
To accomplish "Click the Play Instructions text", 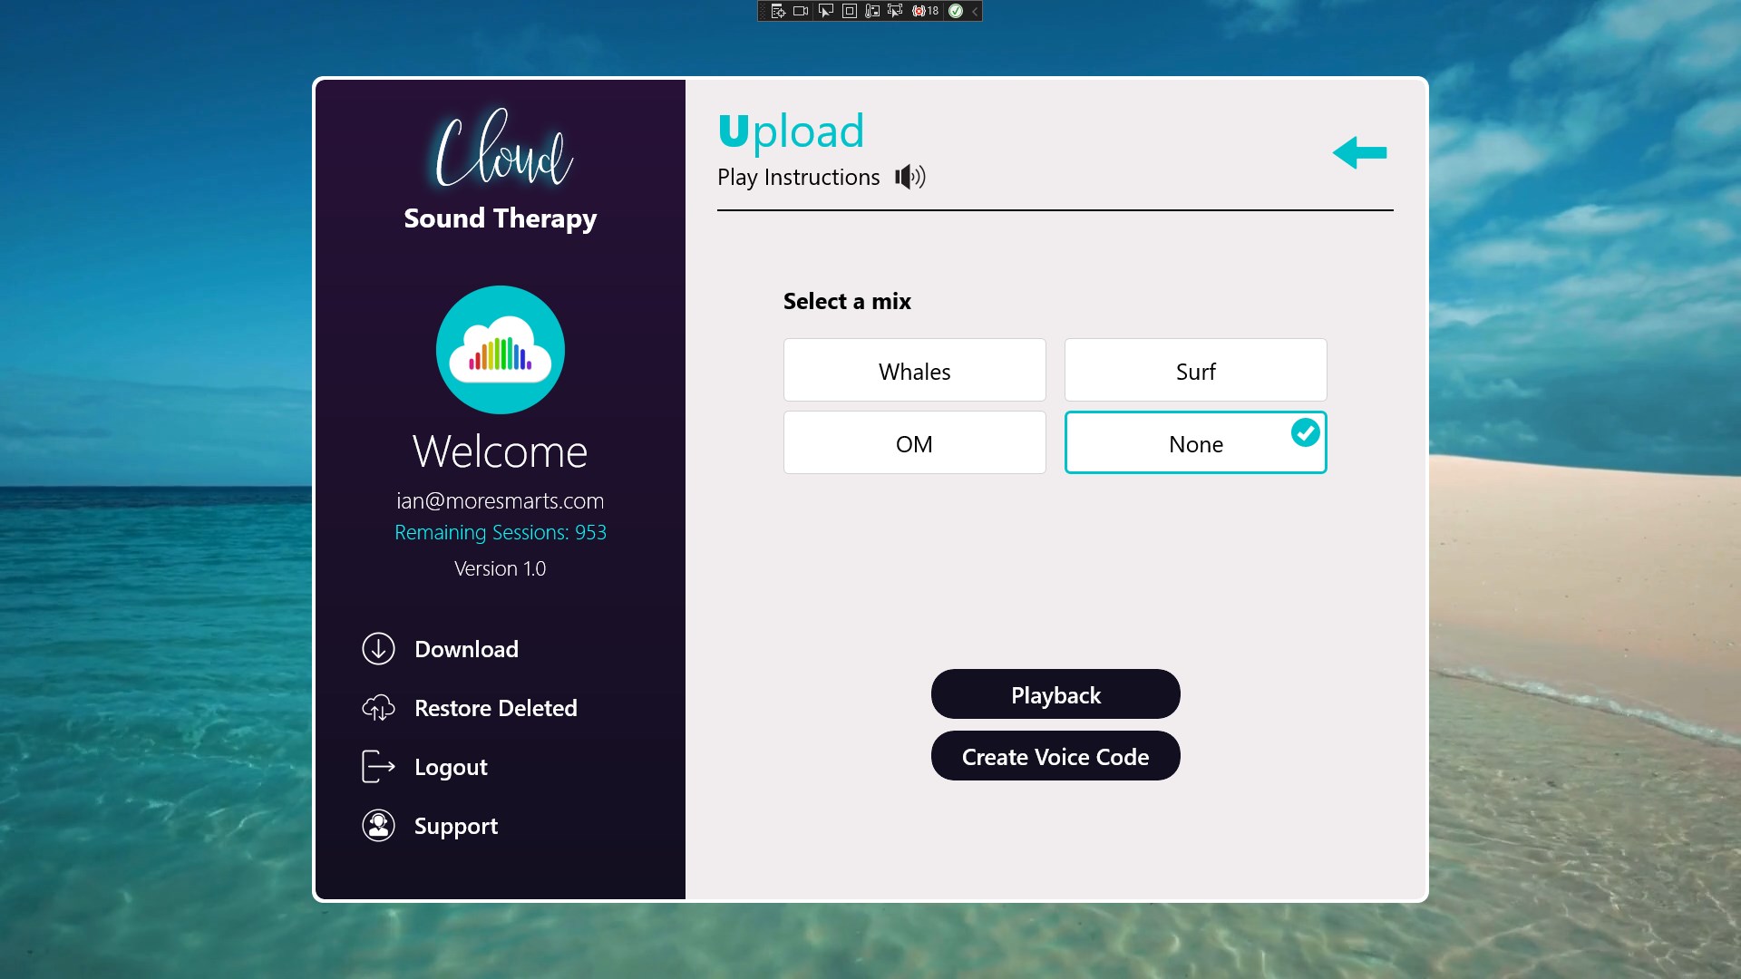I will [x=798, y=177].
